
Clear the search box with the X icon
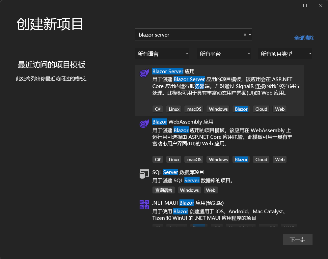245,35
